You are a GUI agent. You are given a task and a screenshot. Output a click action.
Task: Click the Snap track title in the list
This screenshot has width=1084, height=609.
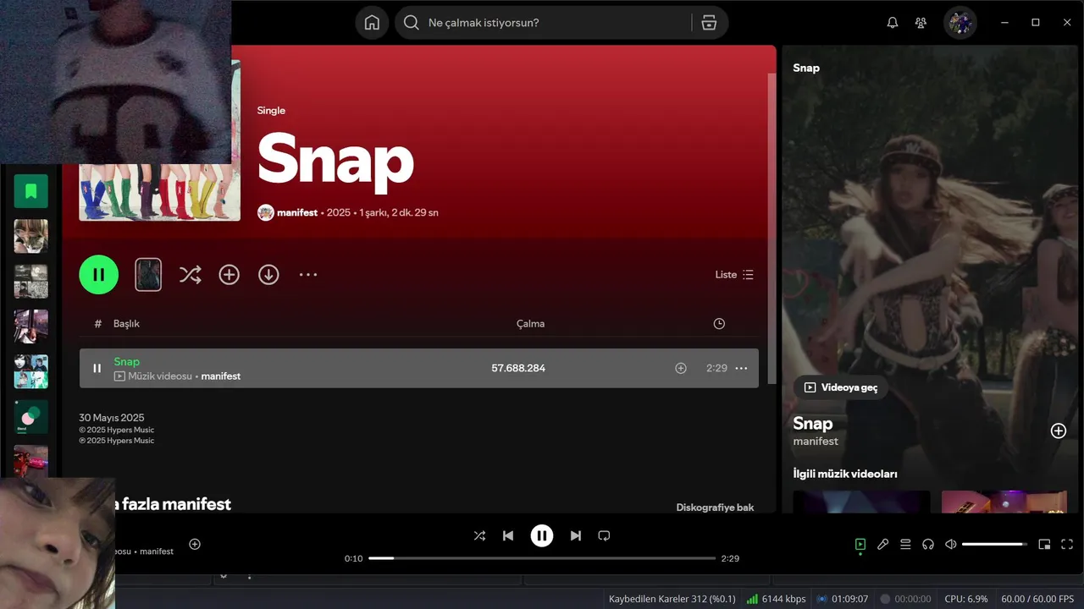pyautogui.click(x=127, y=361)
